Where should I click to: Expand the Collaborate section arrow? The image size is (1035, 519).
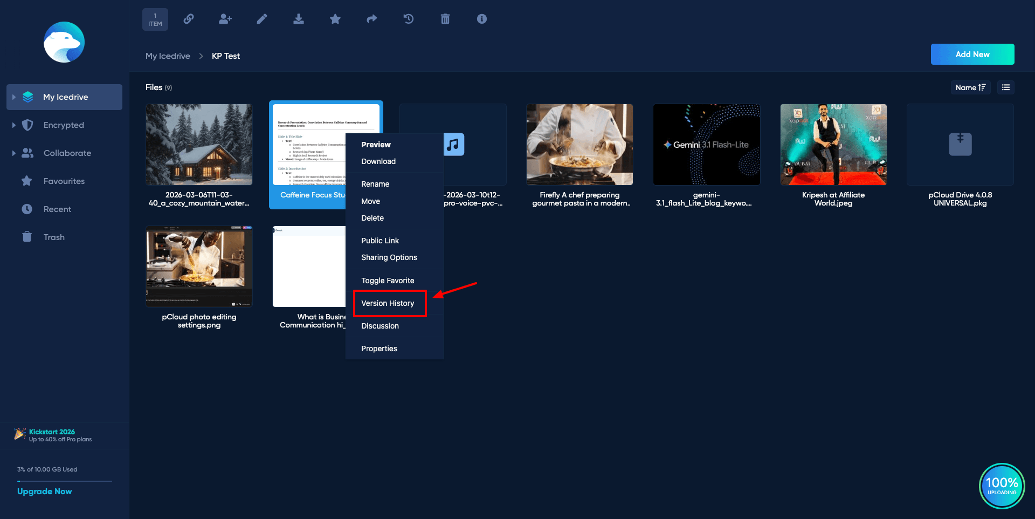point(14,153)
